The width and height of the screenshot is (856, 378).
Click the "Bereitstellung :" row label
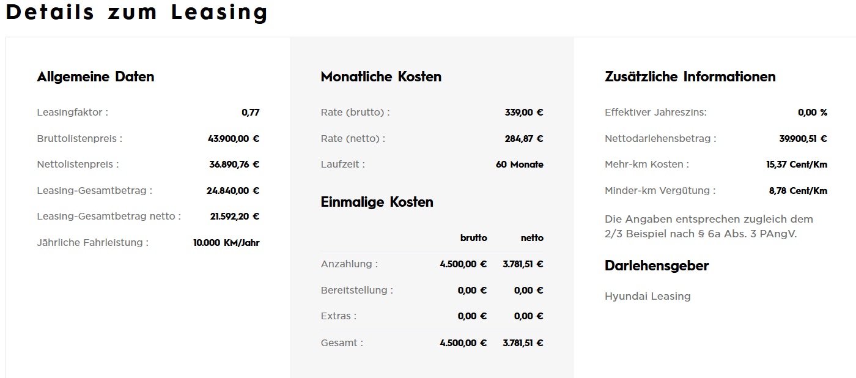coord(356,291)
